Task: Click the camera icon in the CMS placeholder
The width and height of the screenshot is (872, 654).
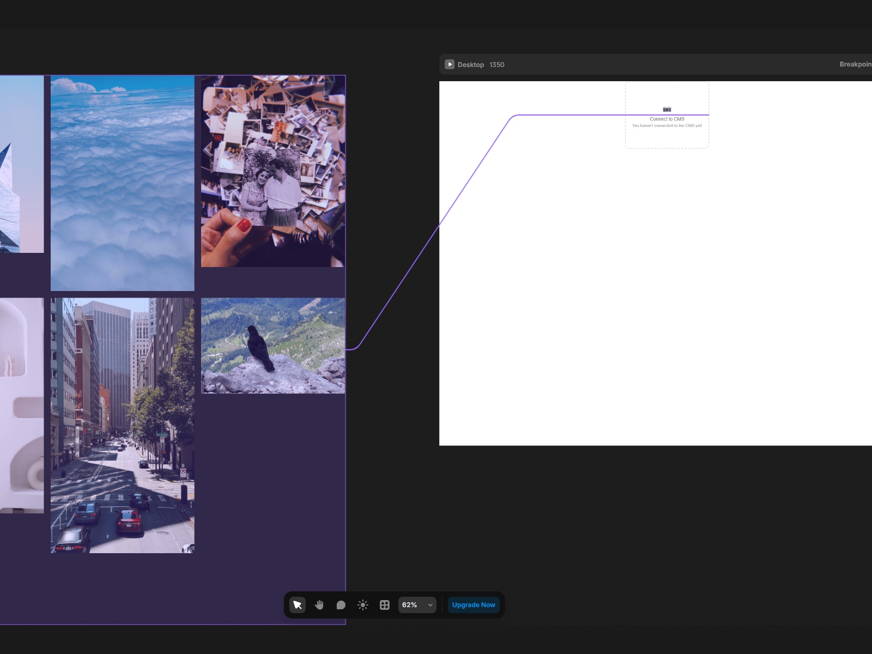Action: (x=667, y=109)
